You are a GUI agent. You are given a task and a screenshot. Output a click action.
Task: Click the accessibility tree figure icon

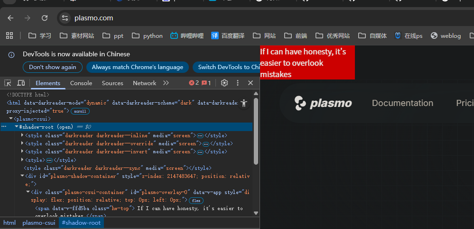(x=244, y=103)
